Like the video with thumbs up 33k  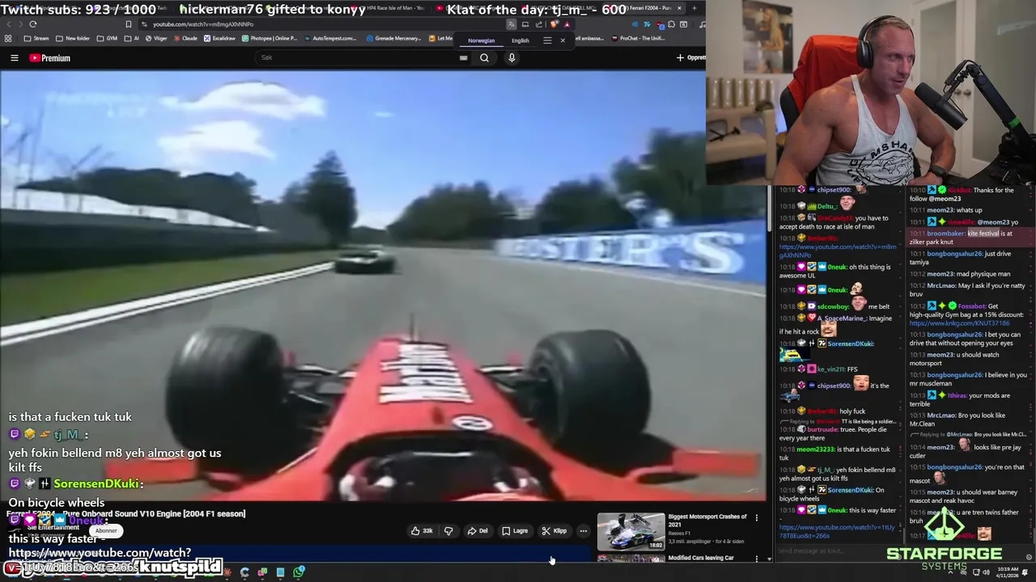(x=422, y=531)
